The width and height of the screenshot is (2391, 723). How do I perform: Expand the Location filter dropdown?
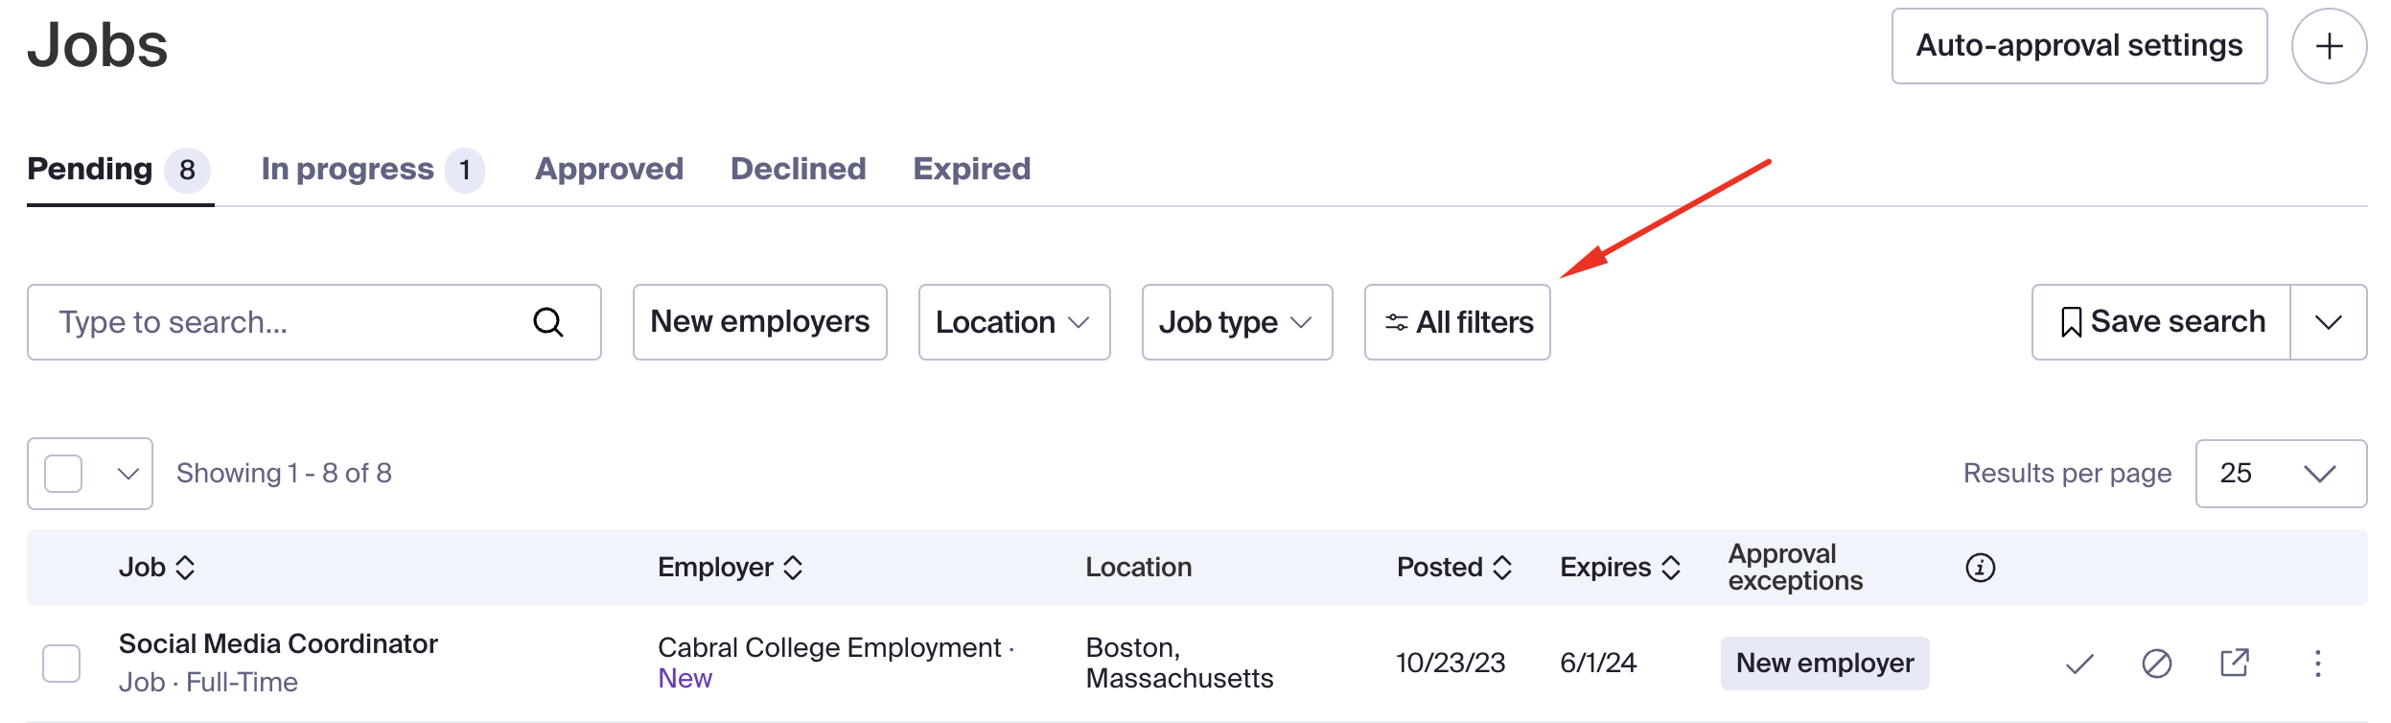click(1013, 322)
